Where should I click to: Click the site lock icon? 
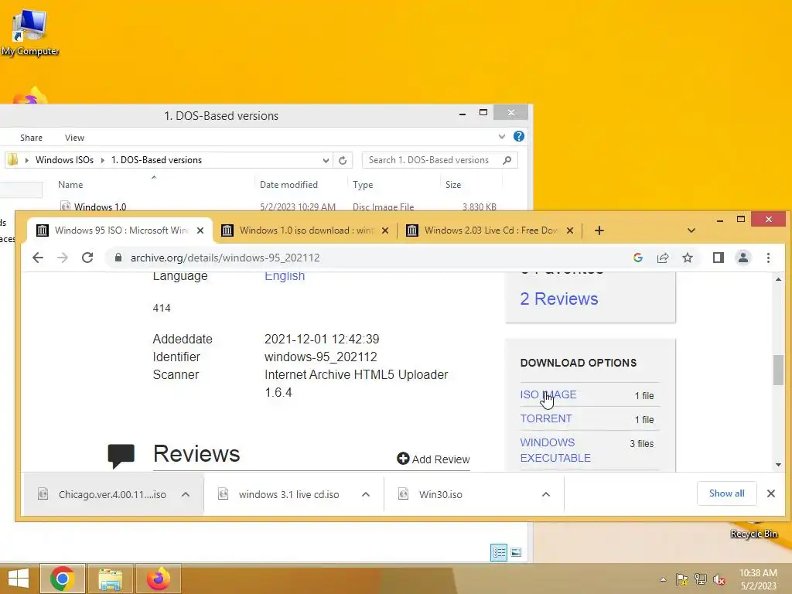click(x=118, y=258)
